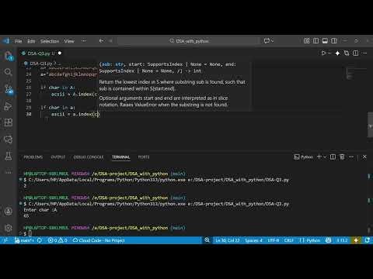Open the Explorer view in the activity bar
This screenshot has height=279, width=373.
pyautogui.click(x=9, y=56)
